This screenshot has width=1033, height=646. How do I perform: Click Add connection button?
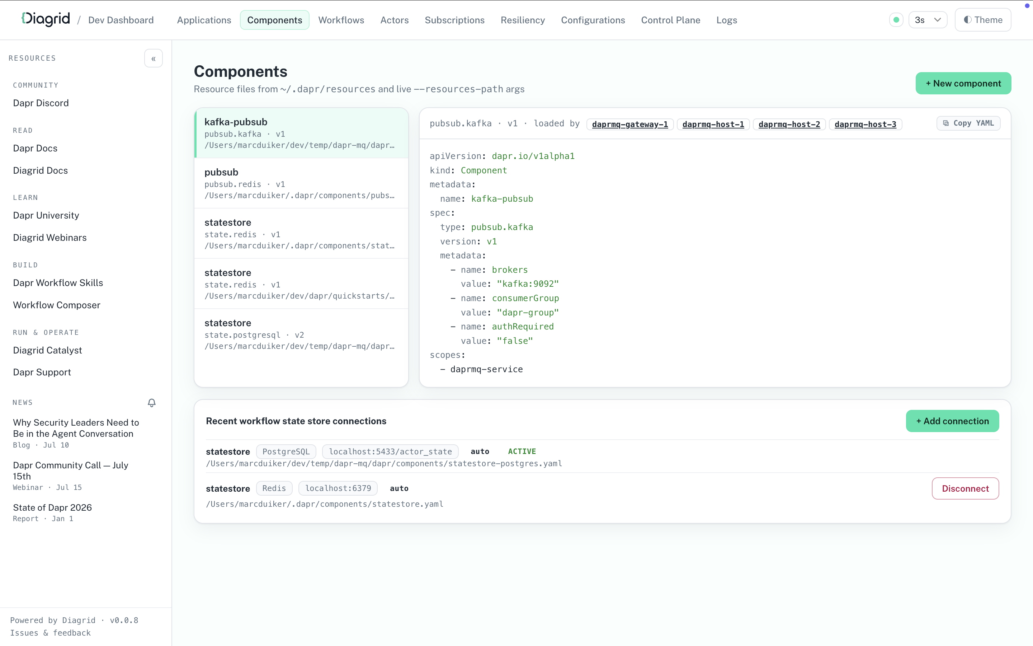pos(952,421)
